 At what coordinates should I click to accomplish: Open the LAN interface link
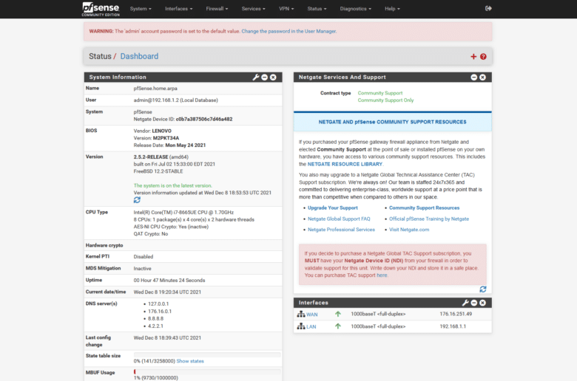311,326
